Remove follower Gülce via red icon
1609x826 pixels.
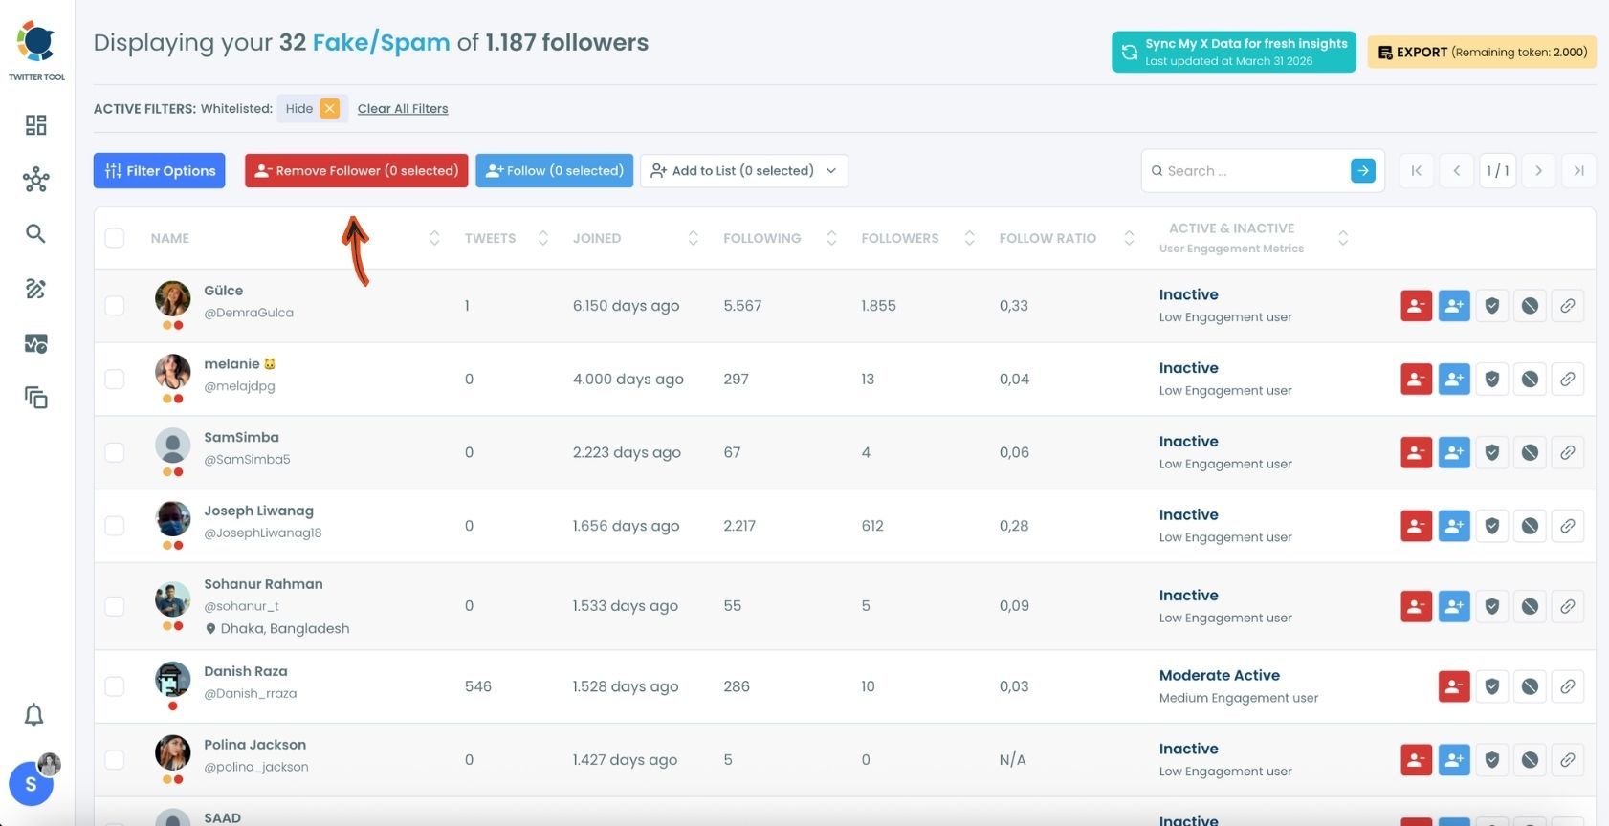[x=1416, y=306]
